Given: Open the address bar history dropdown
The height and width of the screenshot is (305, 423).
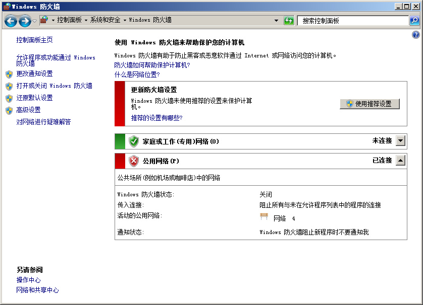Looking at the screenshot, I should [276, 21].
